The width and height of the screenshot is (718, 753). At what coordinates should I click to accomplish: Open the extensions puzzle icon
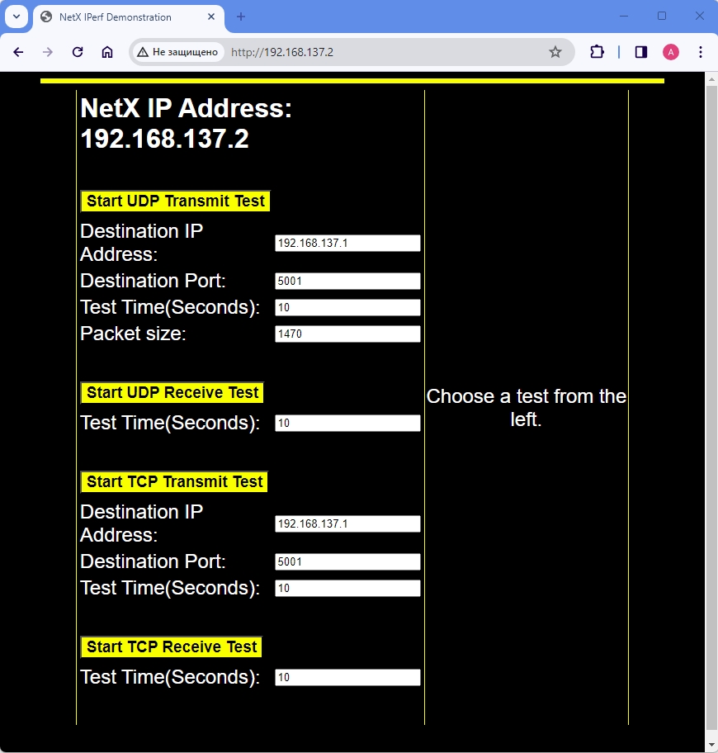[597, 52]
